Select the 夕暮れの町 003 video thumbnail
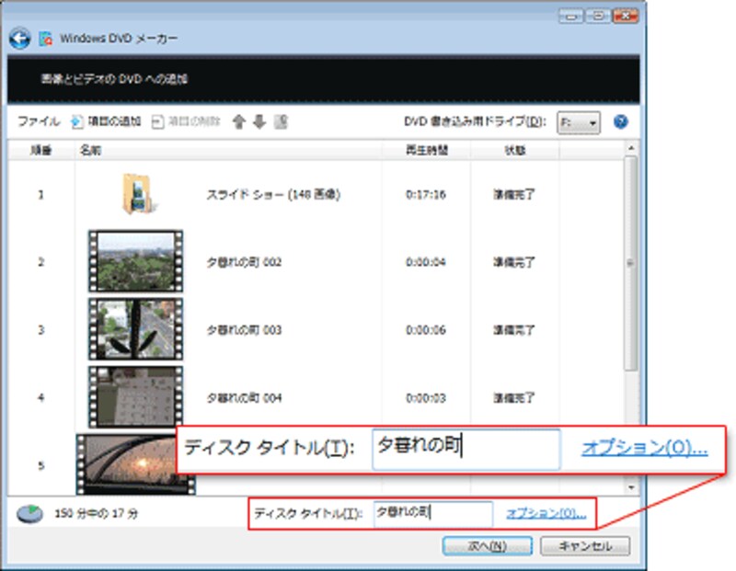 [135, 329]
